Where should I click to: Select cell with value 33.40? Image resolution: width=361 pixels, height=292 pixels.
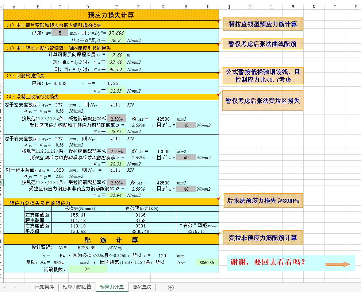(116, 62)
